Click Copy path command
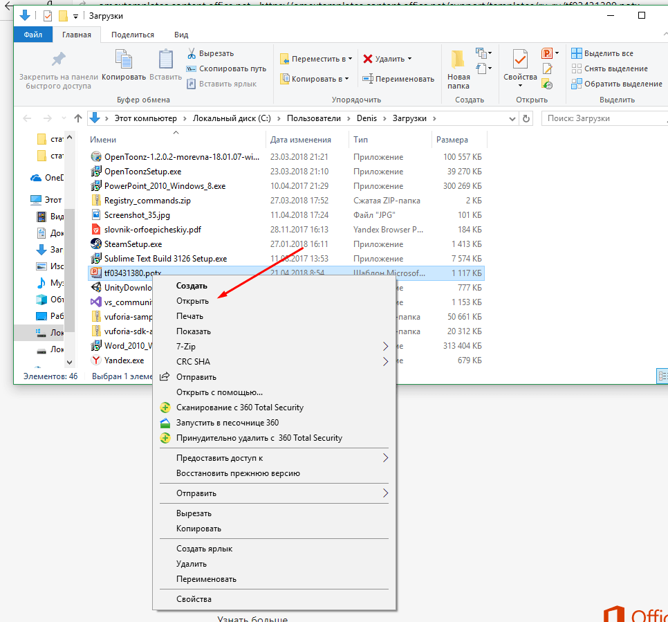Image resolution: width=668 pixels, height=622 pixels. [227, 68]
